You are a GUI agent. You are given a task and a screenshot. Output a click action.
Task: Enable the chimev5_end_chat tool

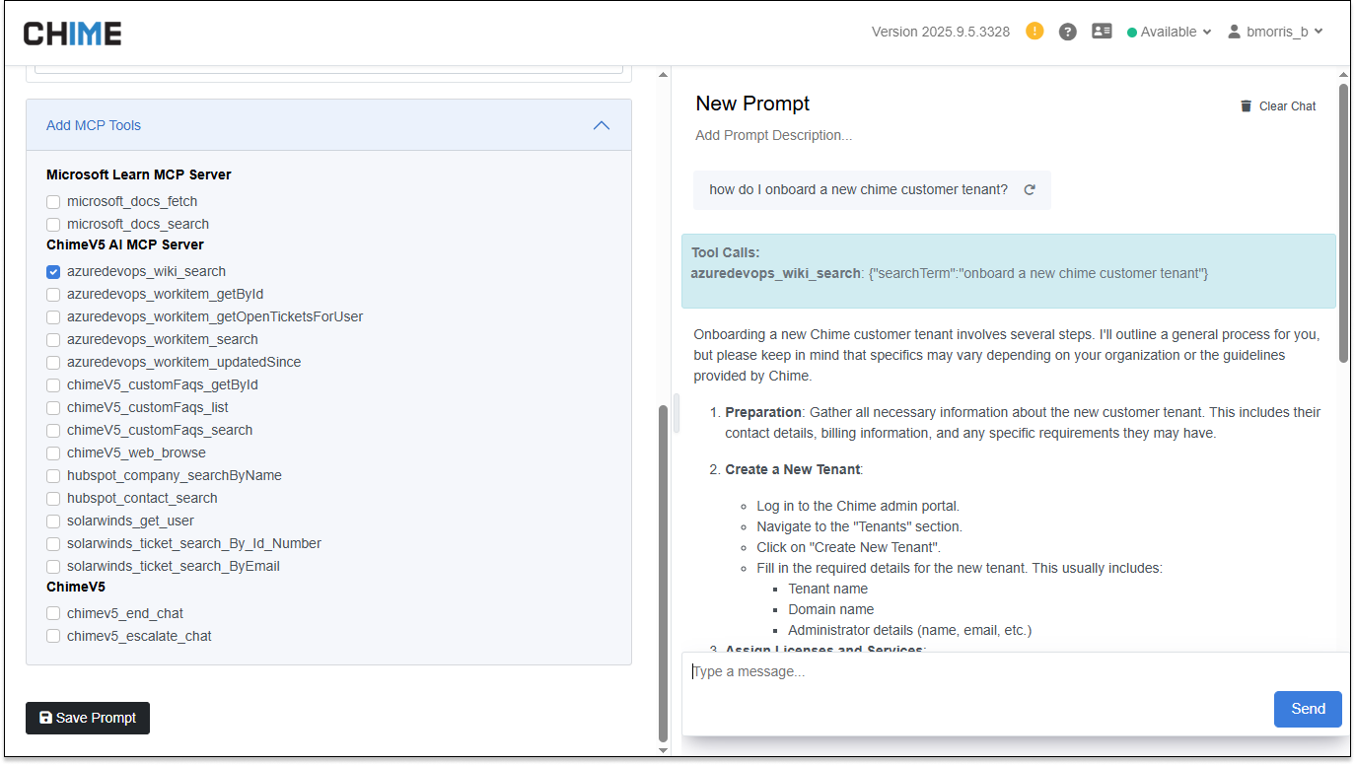53,613
